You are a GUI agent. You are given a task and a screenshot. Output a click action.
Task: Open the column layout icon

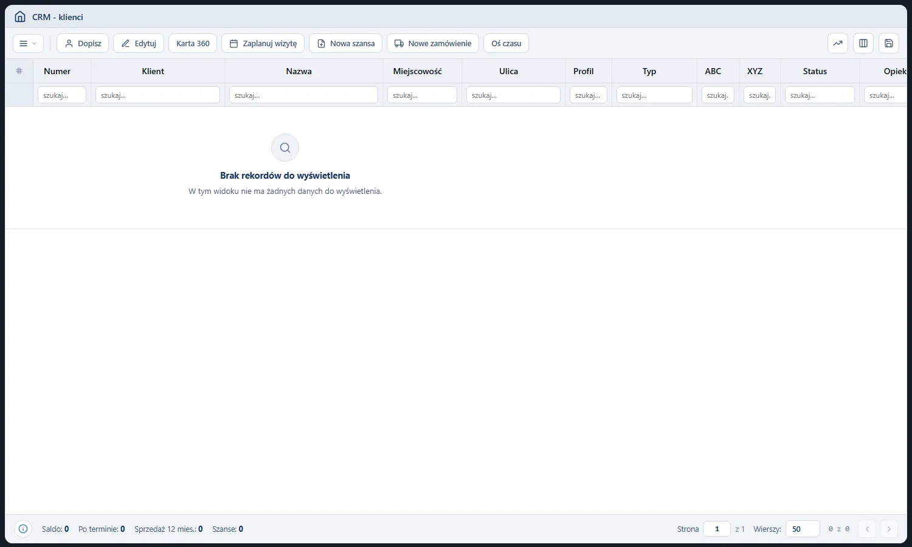(x=863, y=43)
